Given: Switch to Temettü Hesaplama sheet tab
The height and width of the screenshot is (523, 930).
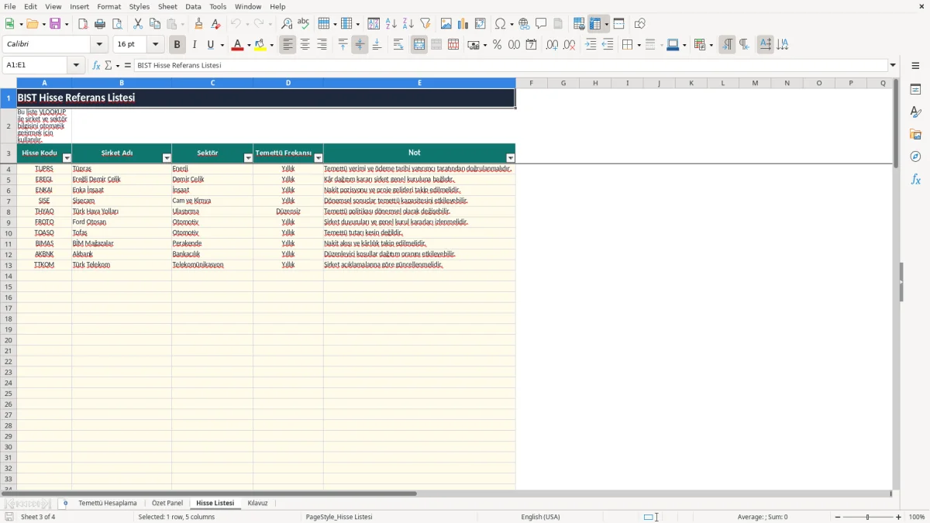Looking at the screenshot, I should click(x=108, y=504).
